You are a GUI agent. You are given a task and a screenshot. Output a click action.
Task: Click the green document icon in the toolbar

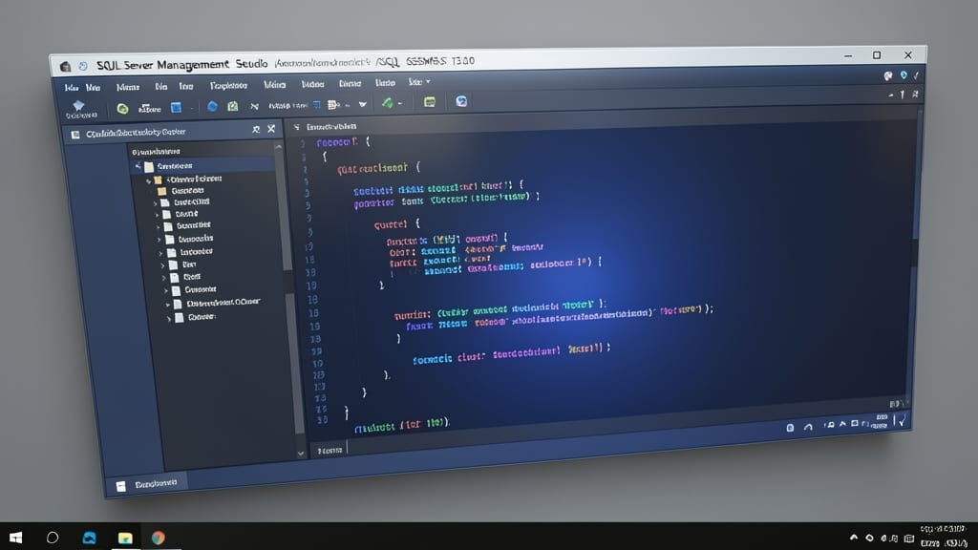[x=233, y=106]
